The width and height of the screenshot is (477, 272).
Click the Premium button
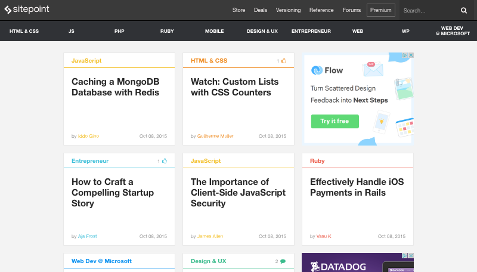381,10
